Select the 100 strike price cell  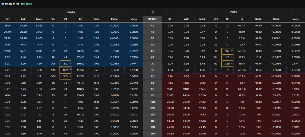(x=152, y=102)
